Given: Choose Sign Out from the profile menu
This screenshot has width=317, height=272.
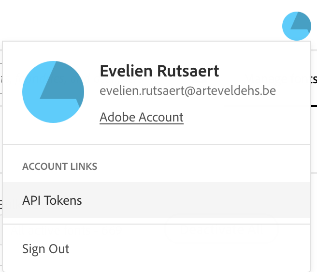Looking at the screenshot, I should pos(46,249).
